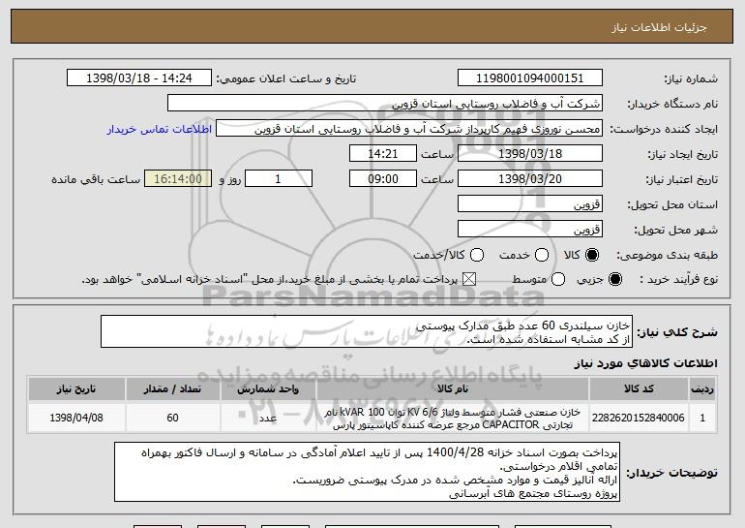Open the اطلاعات تماس خریدار link
The image size is (745, 528).
pos(160,129)
